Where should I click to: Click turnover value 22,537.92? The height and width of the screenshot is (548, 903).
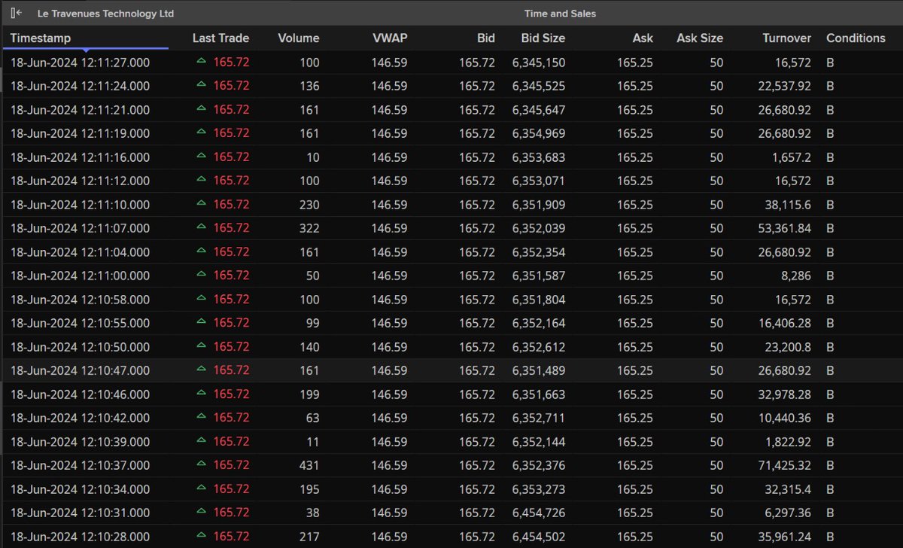coord(785,87)
